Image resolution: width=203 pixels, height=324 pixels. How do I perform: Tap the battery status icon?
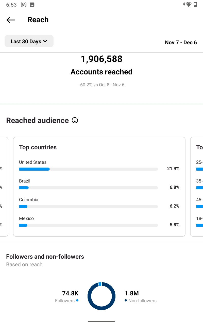pos(195,4)
